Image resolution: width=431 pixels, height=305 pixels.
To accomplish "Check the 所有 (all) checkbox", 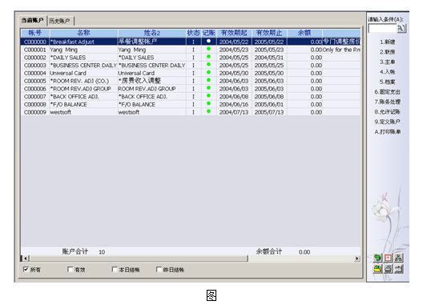I will pos(26,269).
